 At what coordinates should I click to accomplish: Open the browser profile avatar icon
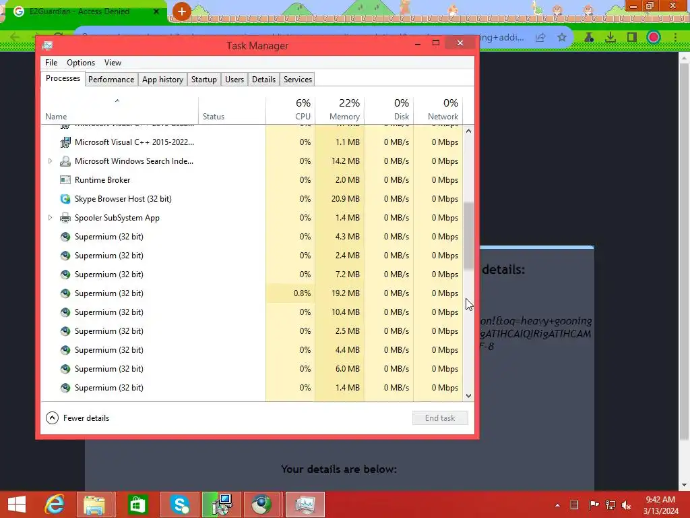click(654, 38)
